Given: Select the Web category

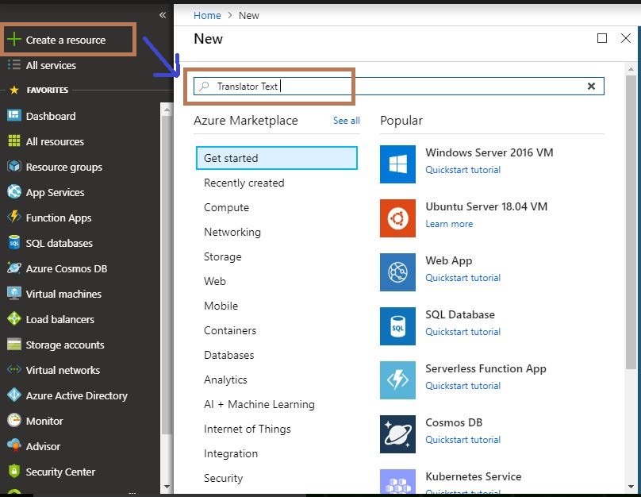Looking at the screenshot, I should pos(215,281).
